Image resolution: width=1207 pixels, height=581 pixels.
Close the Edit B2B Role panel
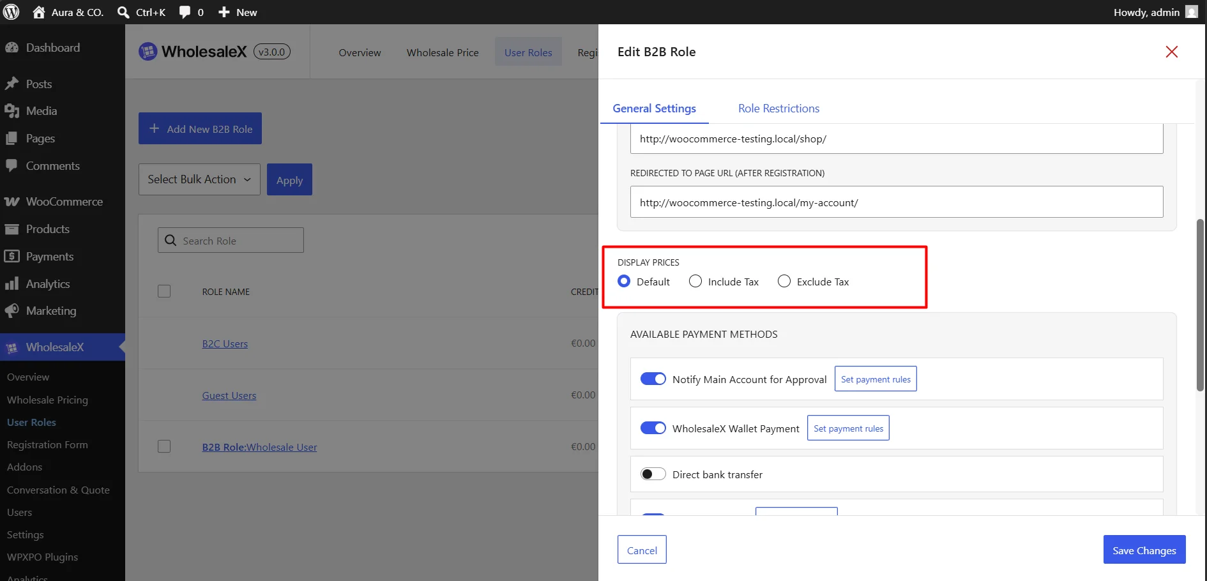(1172, 52)
